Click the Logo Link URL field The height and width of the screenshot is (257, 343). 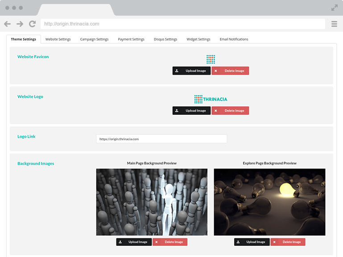pyautogui.click(x=161, y=139)
